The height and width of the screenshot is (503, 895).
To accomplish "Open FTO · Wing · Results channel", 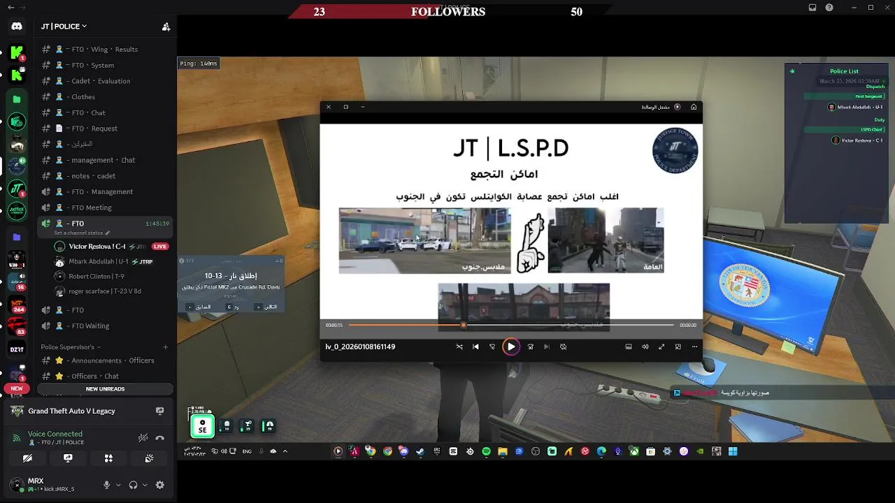I will tap(105, 50).
